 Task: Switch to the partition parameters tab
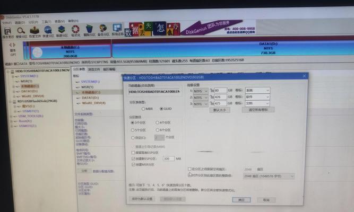click(79, 69)
